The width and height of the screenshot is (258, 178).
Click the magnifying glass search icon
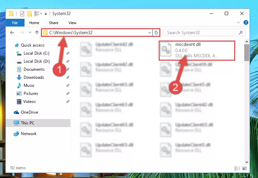tap(241, 33)
